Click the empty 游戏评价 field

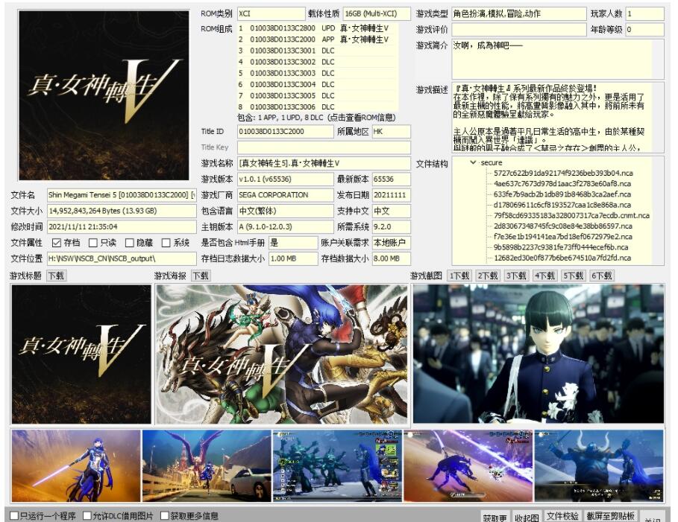[x=519, y=30]
